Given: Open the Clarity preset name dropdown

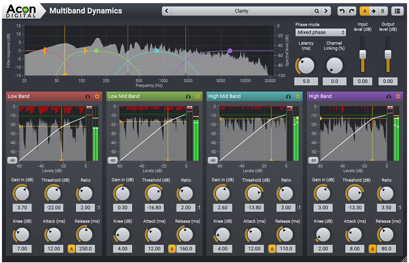Looking at the screenshot, I should click(x=241, y=11).
